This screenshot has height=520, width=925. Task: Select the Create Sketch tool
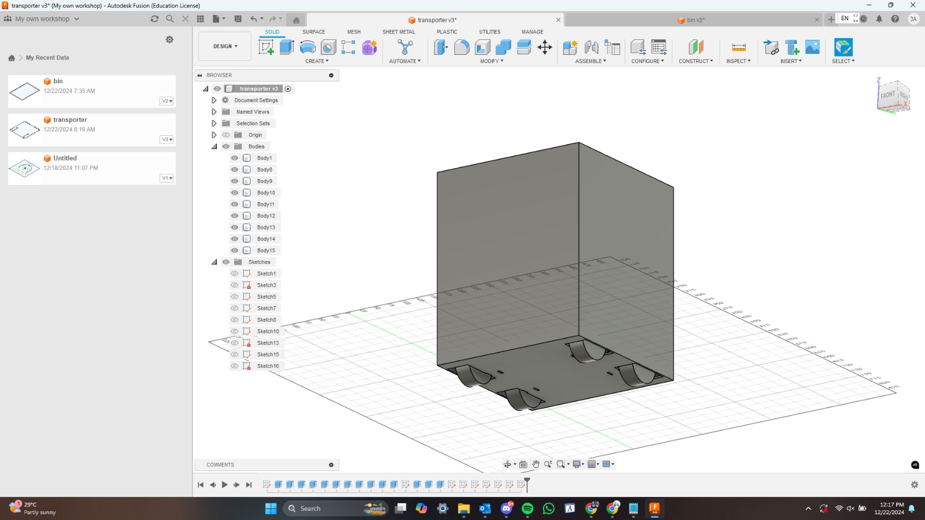click(x=266, y=47)
